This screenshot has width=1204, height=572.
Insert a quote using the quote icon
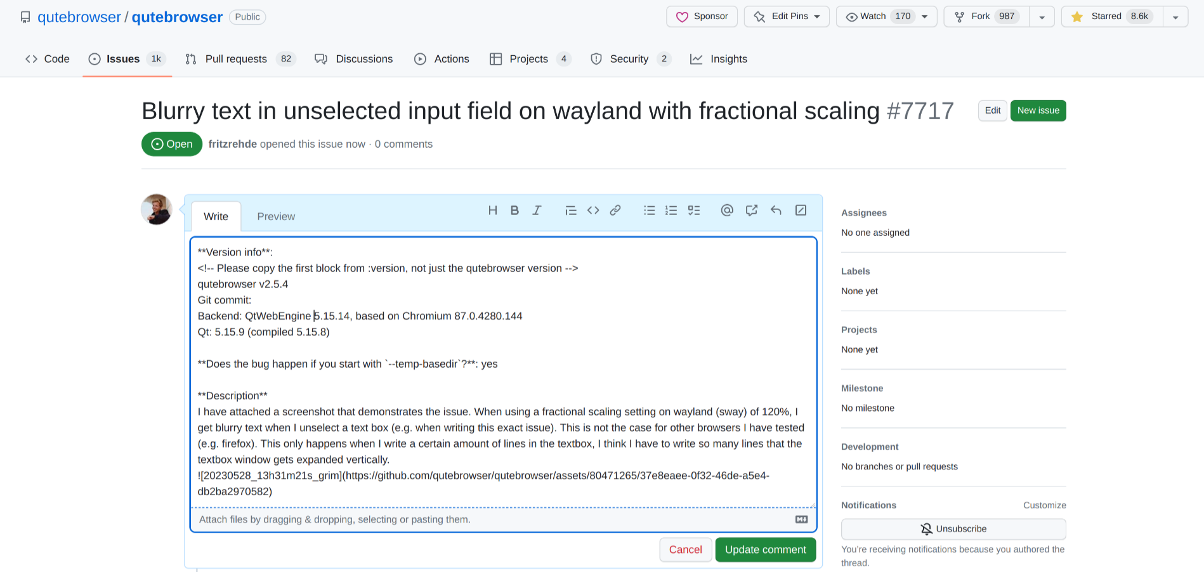(570, 210)
